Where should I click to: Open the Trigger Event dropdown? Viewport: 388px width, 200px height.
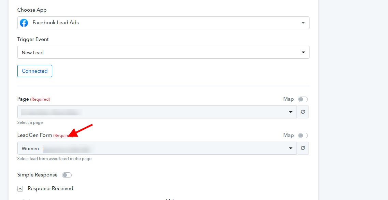coord(163,52)
